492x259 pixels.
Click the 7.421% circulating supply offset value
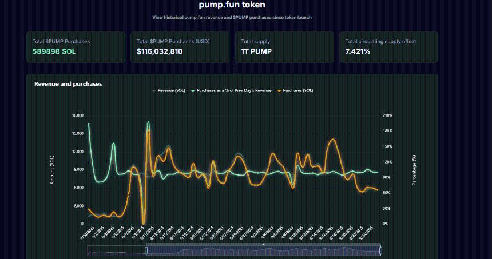(x=358, y=51)
